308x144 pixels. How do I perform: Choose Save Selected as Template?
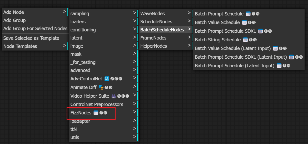point(31,38)
